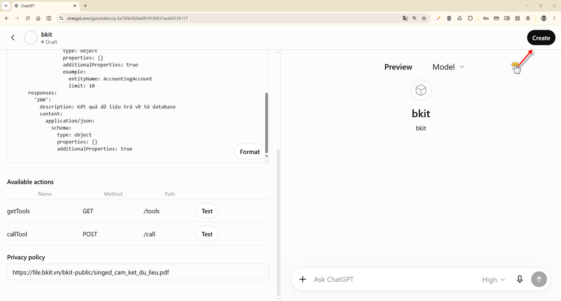
Task: Open the browser three-dot menu
Action: [554, 18]
